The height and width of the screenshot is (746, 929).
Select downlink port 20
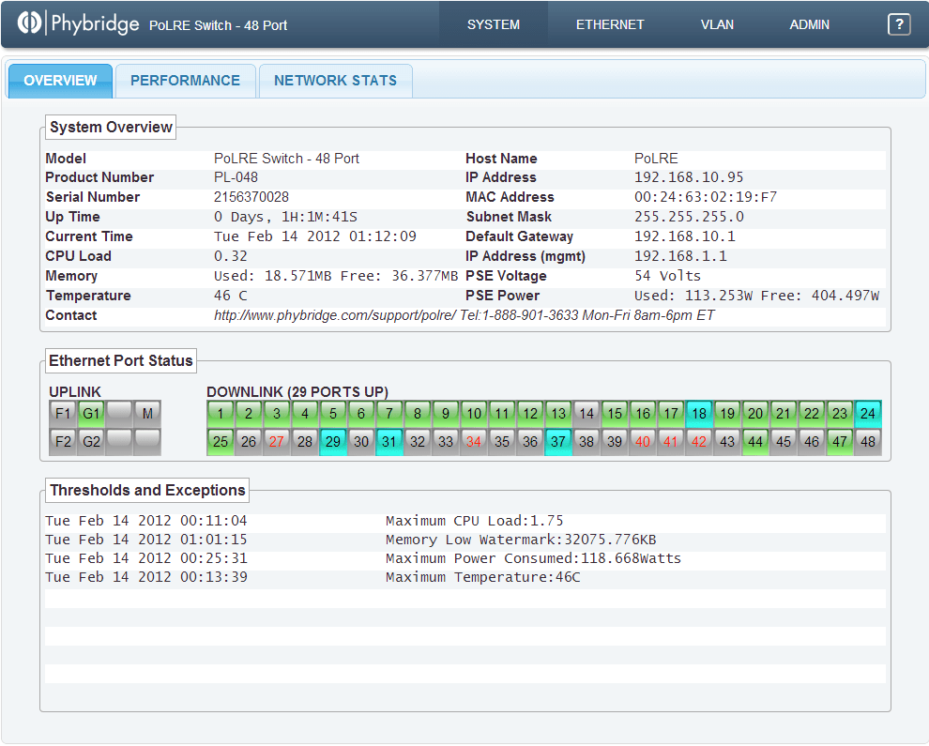755,414
